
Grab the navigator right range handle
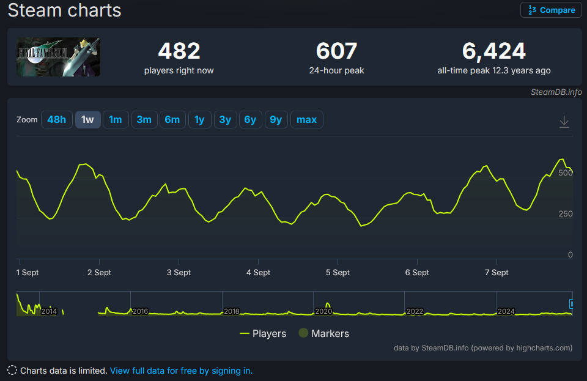point(571,304)
